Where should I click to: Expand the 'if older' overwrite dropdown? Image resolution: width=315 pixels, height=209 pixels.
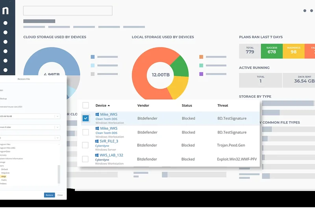tap(30, 127)
